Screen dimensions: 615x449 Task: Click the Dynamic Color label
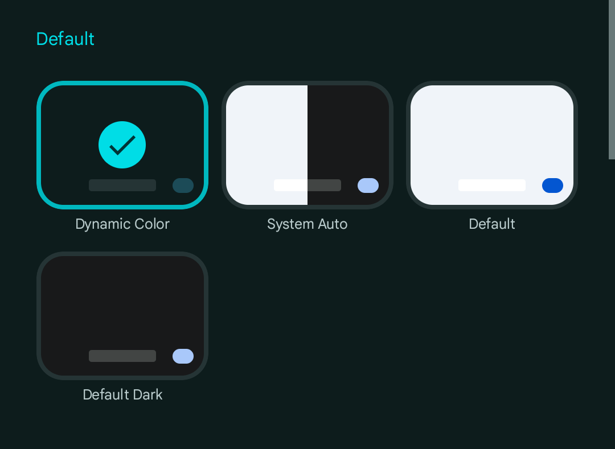(x=122, y=224)
